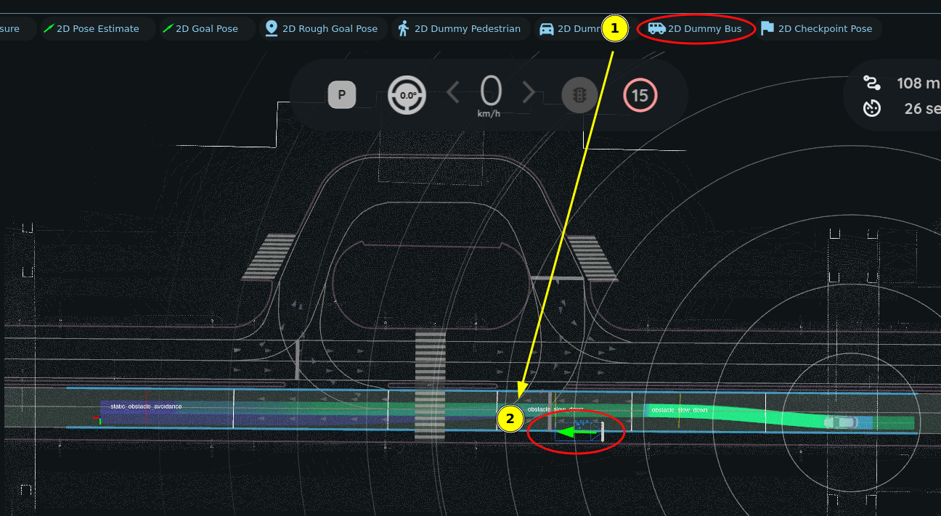
Task: Select the 2D Dummy Bus tool
Action: point(696,29)
